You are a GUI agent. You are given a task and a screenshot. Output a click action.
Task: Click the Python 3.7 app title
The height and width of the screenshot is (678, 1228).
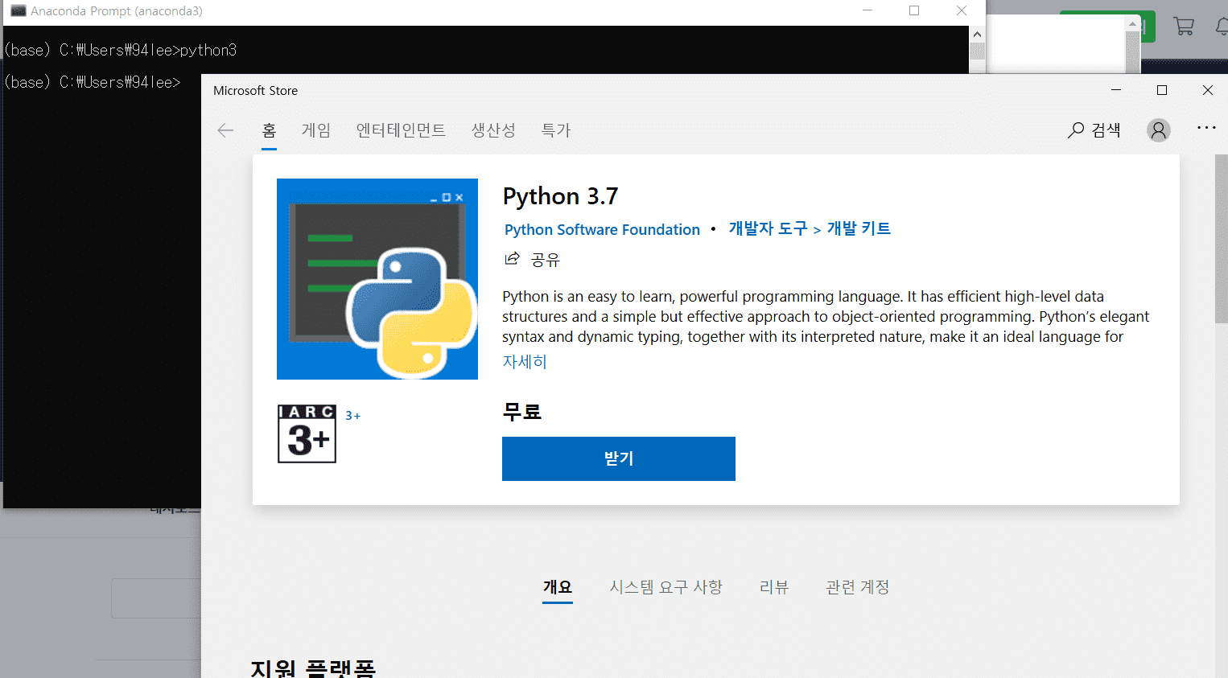point(560,196)
